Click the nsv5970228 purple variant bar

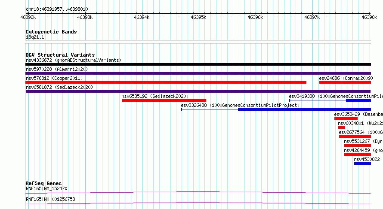pos(198,73)
